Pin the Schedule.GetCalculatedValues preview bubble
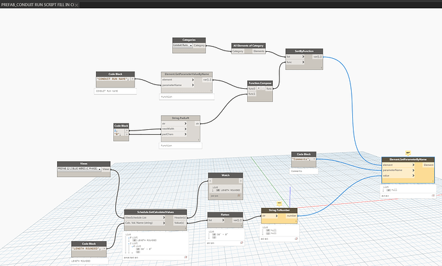 click(186, 257)
